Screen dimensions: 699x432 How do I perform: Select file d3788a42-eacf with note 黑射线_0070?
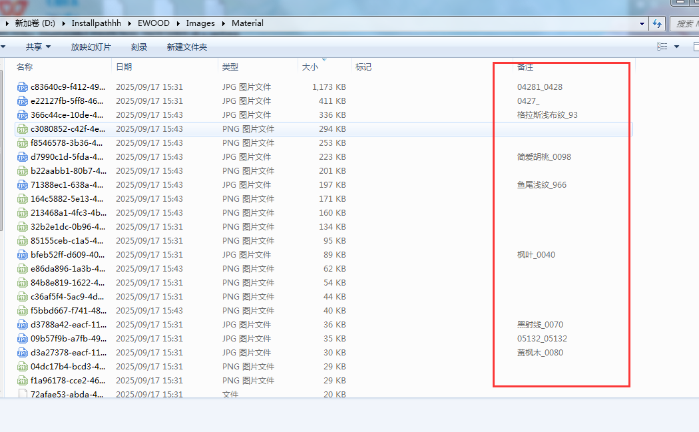(67, 325)
